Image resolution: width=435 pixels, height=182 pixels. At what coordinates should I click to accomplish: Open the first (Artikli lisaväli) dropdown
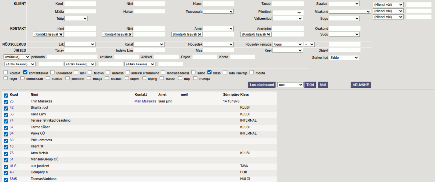coord(20,64)
